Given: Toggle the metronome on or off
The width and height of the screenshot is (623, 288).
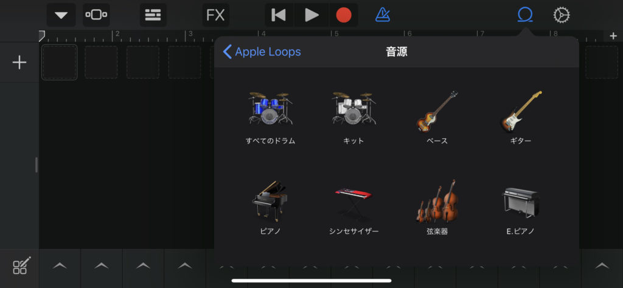Looking at the screenshot, I should point(383,15).
